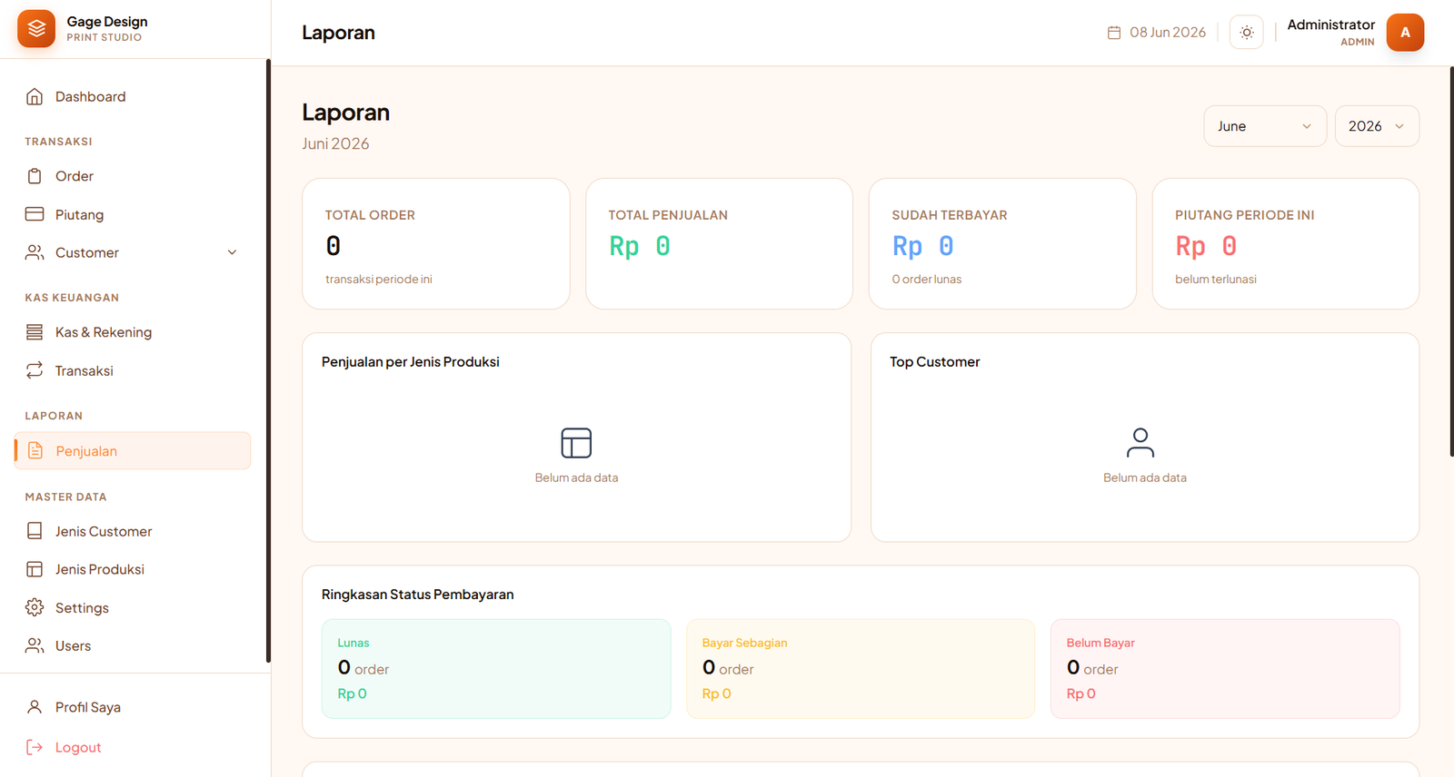Open Jenis Customer in Master Data
The height and width of the screenshot is (777, 1454).
tap(133, 531)
